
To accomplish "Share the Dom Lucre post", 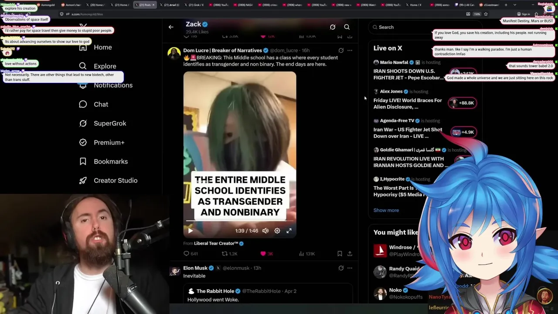I will tap(350, 253).
